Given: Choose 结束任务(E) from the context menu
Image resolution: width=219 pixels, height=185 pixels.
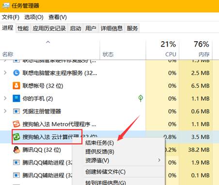Looking at the screenshot, I should click(99, 143).
